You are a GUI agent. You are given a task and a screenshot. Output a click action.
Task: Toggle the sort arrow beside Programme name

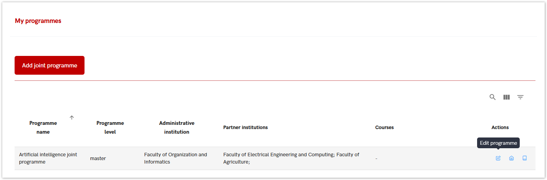[x=72, y=118]
